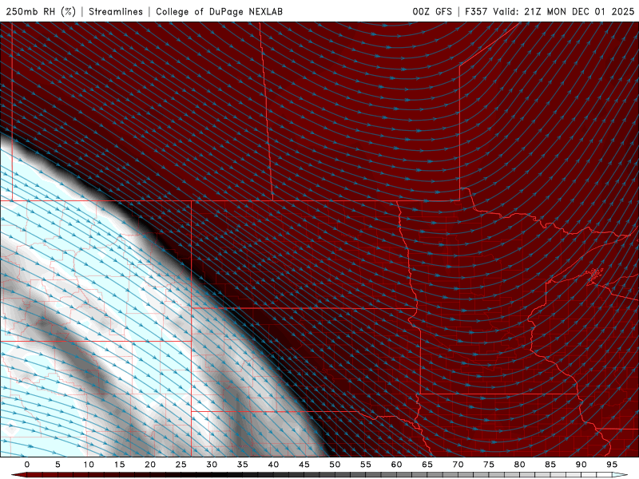This screenshot has width=639, height=479.
Task: Click the colorbar label '35'
Action: point(243,465)
